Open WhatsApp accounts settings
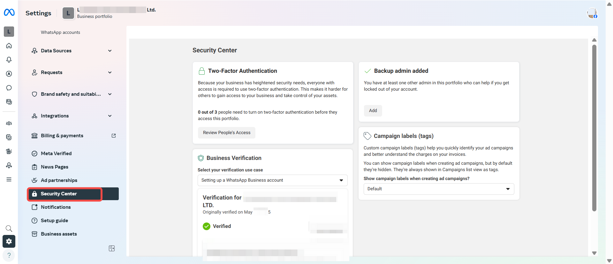613x264 pixels. tap(60, 32)
